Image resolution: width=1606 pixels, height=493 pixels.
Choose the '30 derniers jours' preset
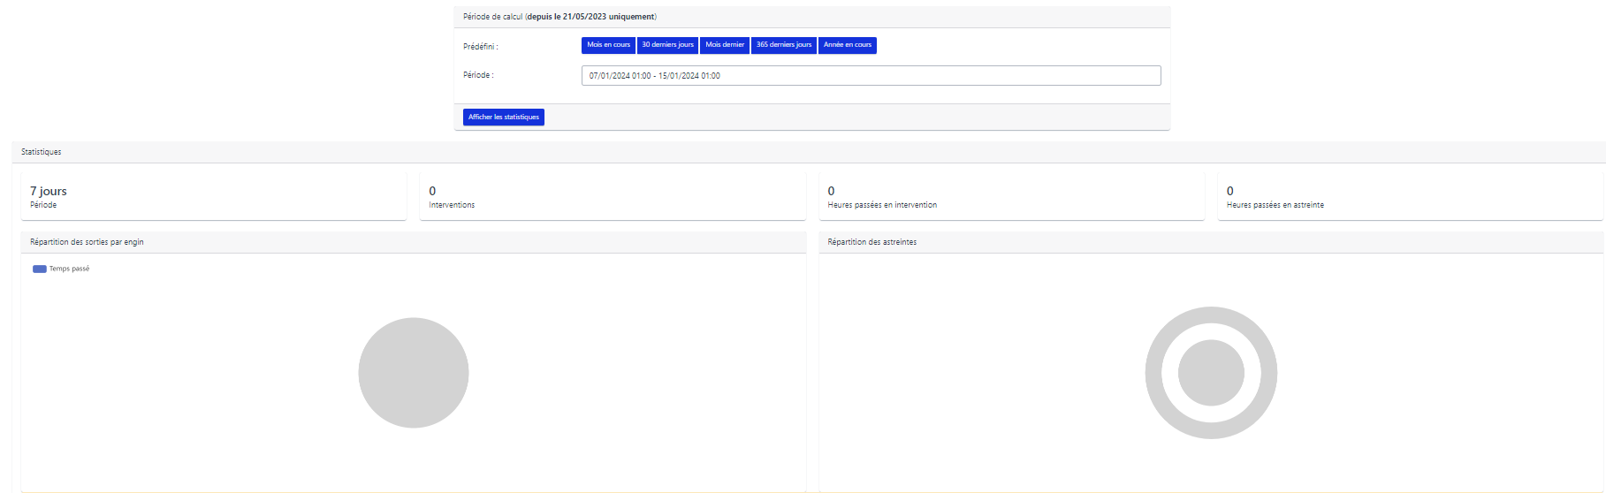(x=667, y=45)
